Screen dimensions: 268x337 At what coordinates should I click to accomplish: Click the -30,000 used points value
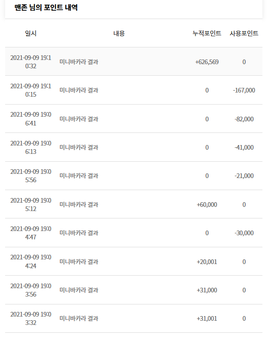click(x=244, y=233)
